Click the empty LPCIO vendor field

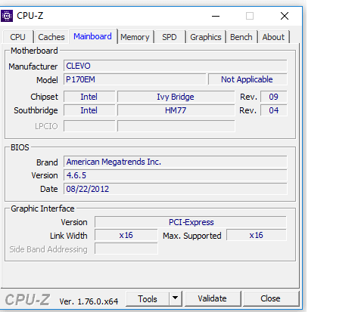click(x=89, y=126)
